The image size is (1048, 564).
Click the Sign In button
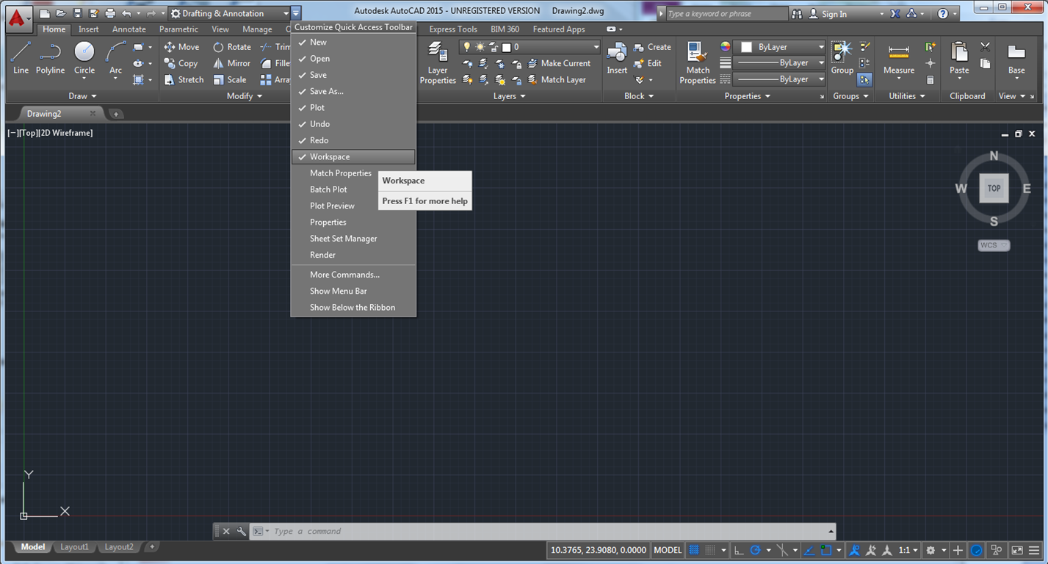pyautogui.click(x=828, y=13)
